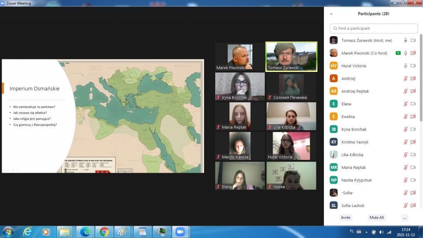Collapse the Participants panel using the chevron

point(331,14)
